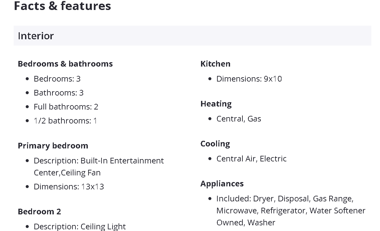The width and height of the screenshot is (380, 231).
Task: Select the Central Air, Electric entry
Action: (251, 159)
